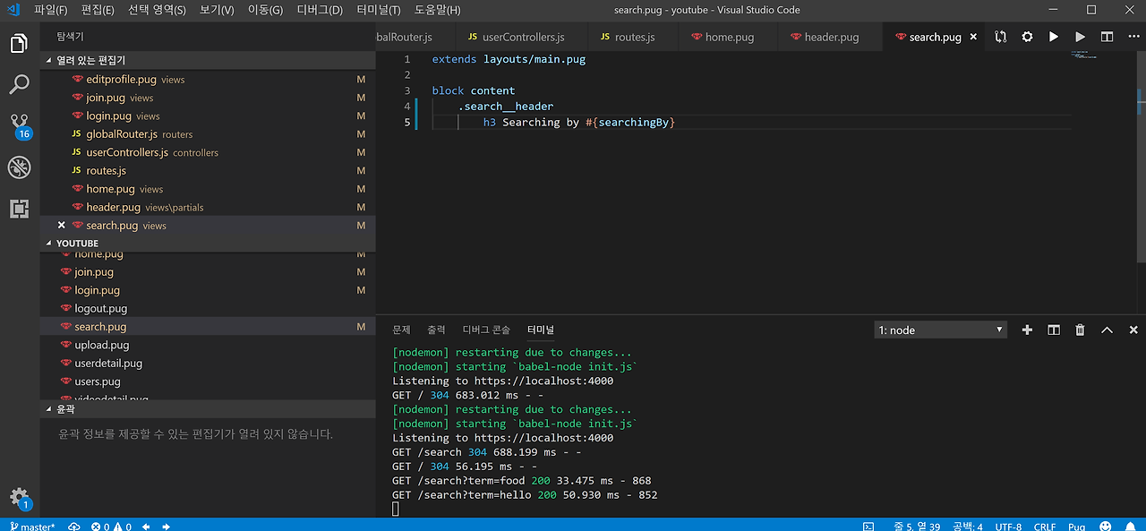Collapse the open editors (열려 있는 편집기) section
Image resolution: width=1146 pixels, height=531 pixels.
pos(90,60)
